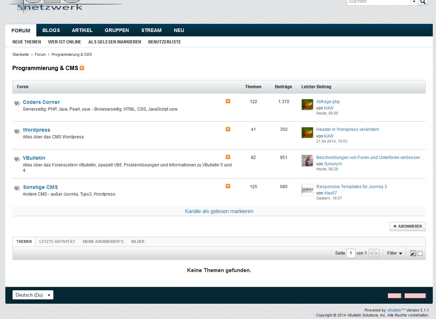Viewport: 436px width, 319px height.
Task: Switch to the BLOGS navigation tab
Action: point(51,30)
